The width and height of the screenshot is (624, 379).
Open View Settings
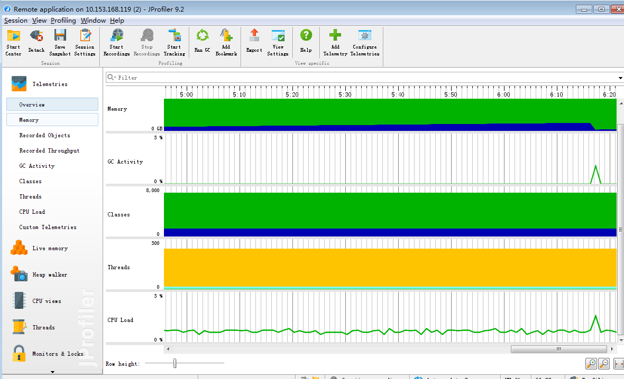tap(278, 43)
